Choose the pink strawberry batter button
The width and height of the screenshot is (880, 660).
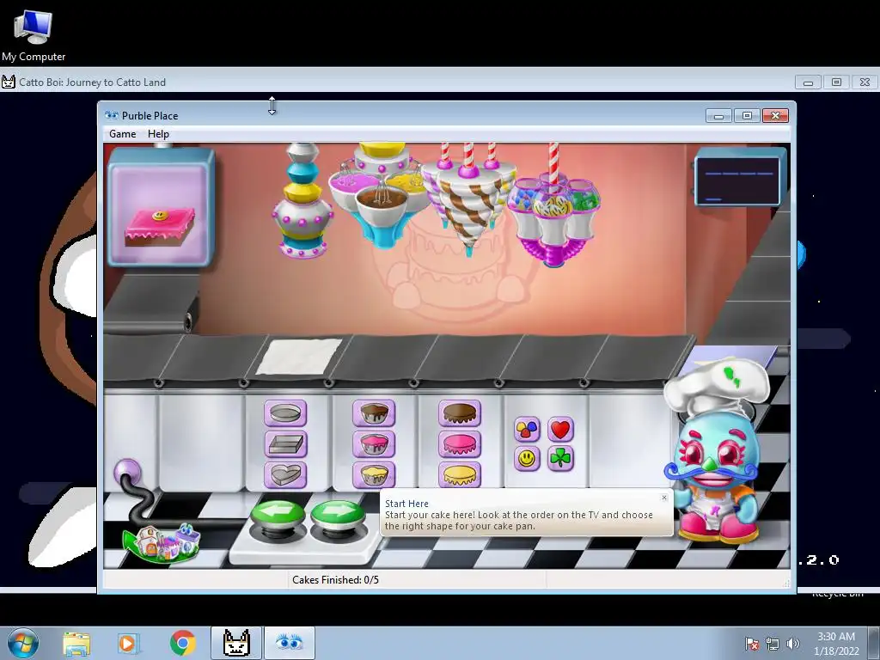(x=374, y=444)
